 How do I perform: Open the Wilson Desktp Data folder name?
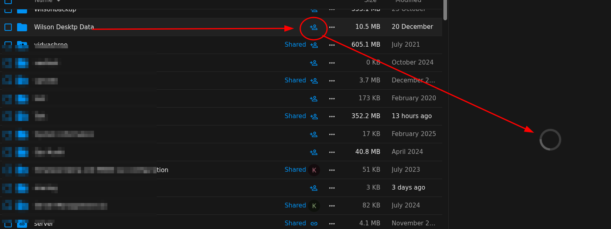click(64, 27)
